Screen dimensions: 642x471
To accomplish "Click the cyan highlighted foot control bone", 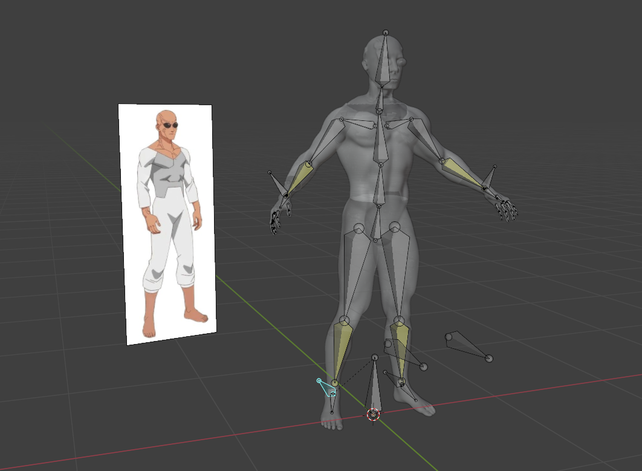I will 326,388.
